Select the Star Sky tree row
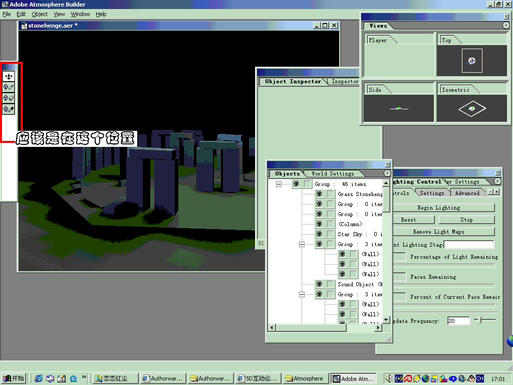513x385 pixels. tap(360, 234)
